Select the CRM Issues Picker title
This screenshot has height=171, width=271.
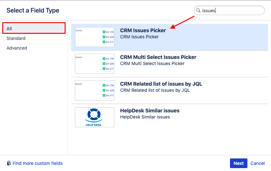tap(143, 31)
